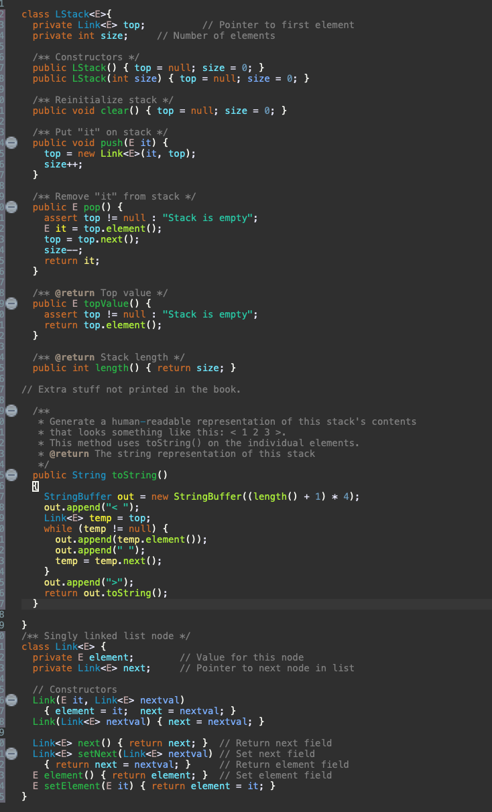The width and height of the screenshot is (492, 812).
Task: Click the 'Link(Link<E> nextval) { next = nextval; }' line
Action: click(148, 722)
